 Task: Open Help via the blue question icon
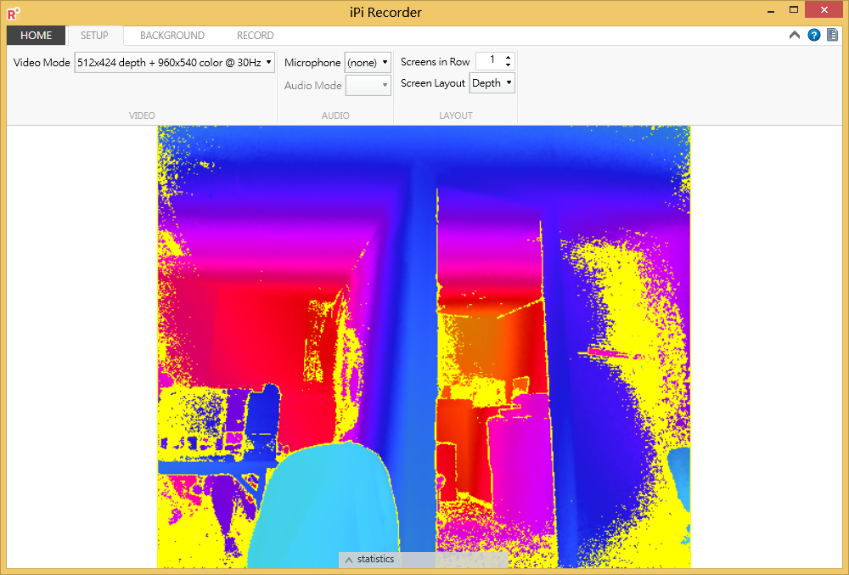814,36
